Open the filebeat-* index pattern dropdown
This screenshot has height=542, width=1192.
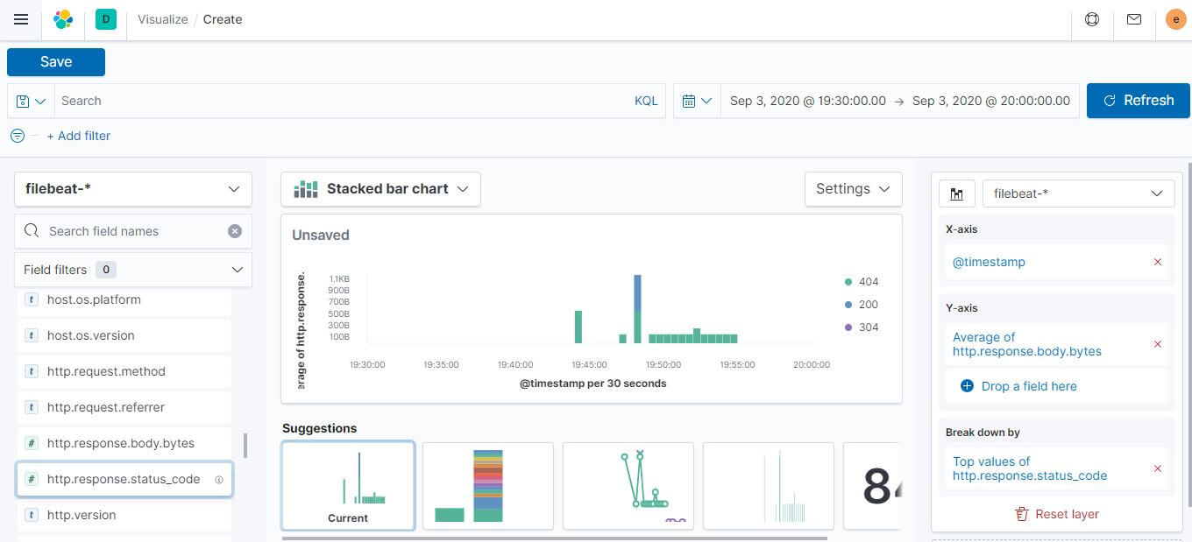[x=132, y=188]
